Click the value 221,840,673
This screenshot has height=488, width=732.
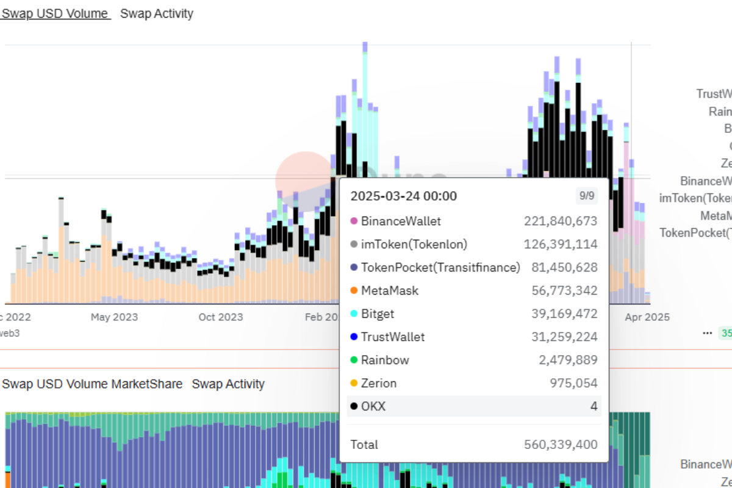tap(561, 221)
